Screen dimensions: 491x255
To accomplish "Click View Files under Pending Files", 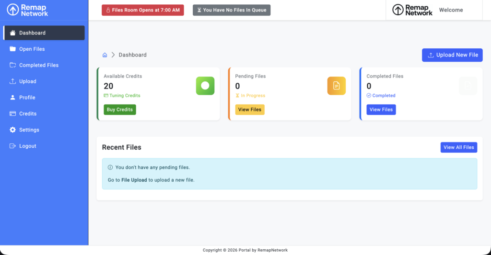I will coord(249,110).
